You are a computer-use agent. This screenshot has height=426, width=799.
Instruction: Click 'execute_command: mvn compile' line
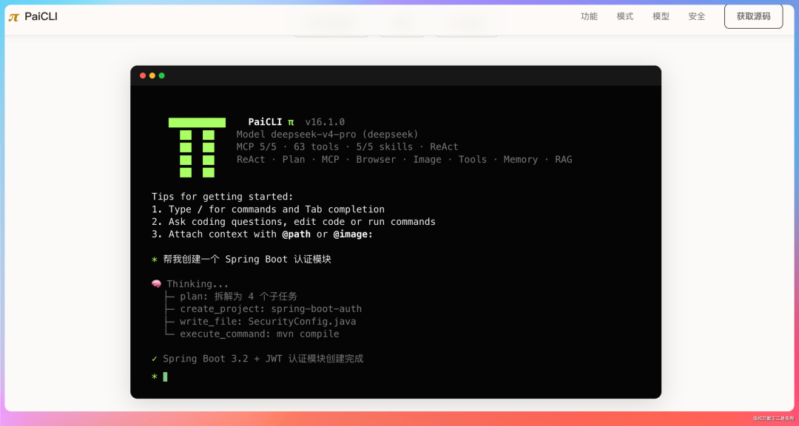click(x=260, y=334)
